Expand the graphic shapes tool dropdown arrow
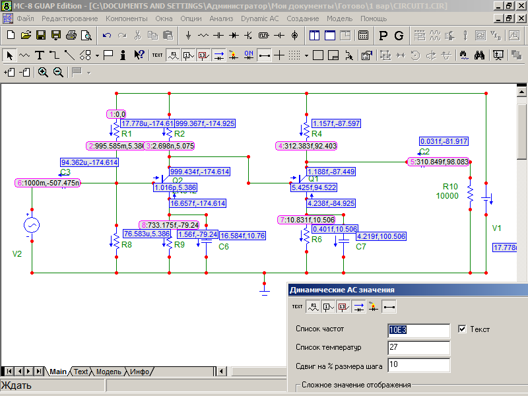 (x=97, y=55)
